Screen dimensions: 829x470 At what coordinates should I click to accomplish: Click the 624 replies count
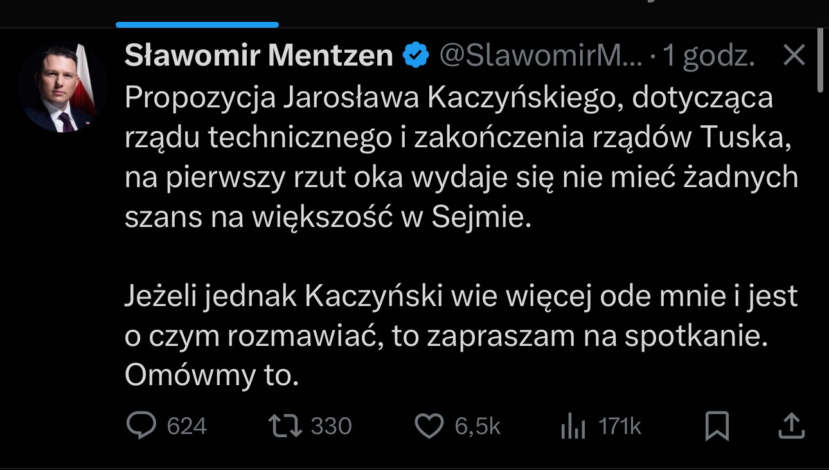(187, 426)
